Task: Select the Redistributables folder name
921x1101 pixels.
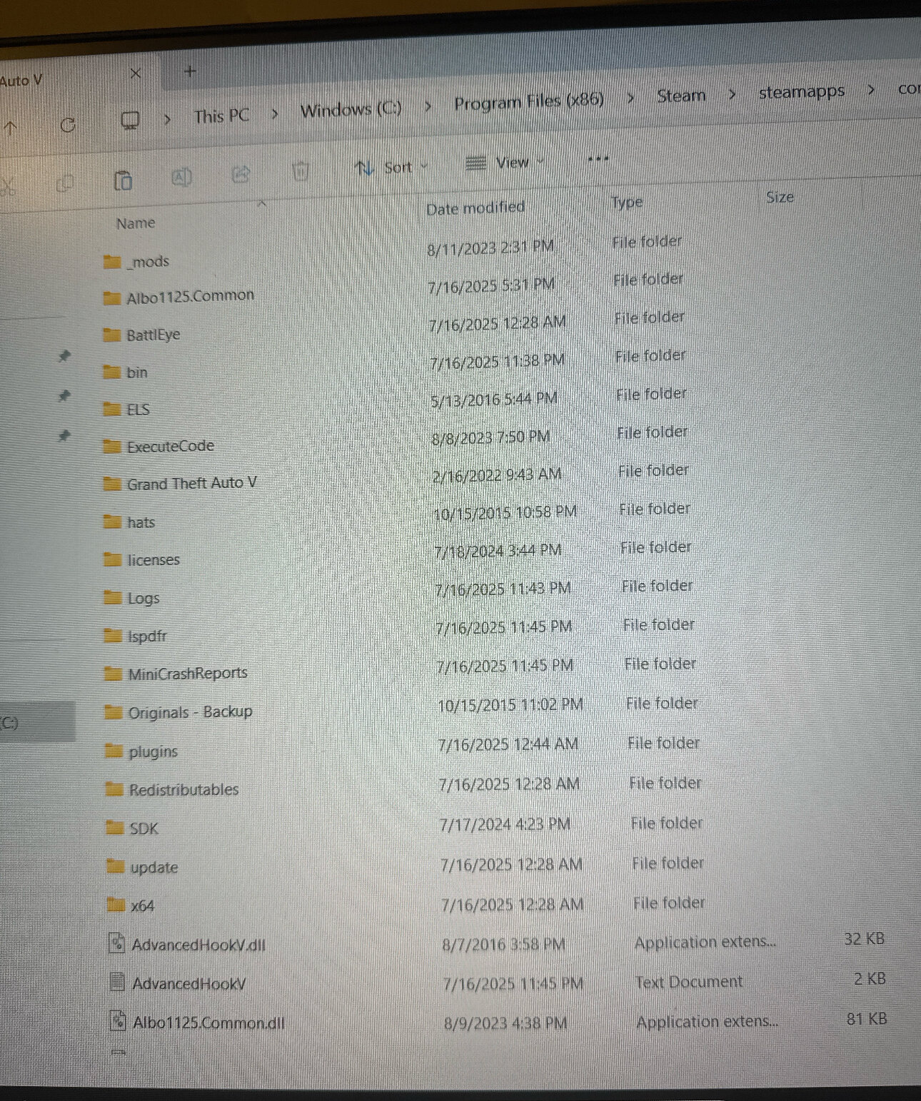Action: click(184, 789)
